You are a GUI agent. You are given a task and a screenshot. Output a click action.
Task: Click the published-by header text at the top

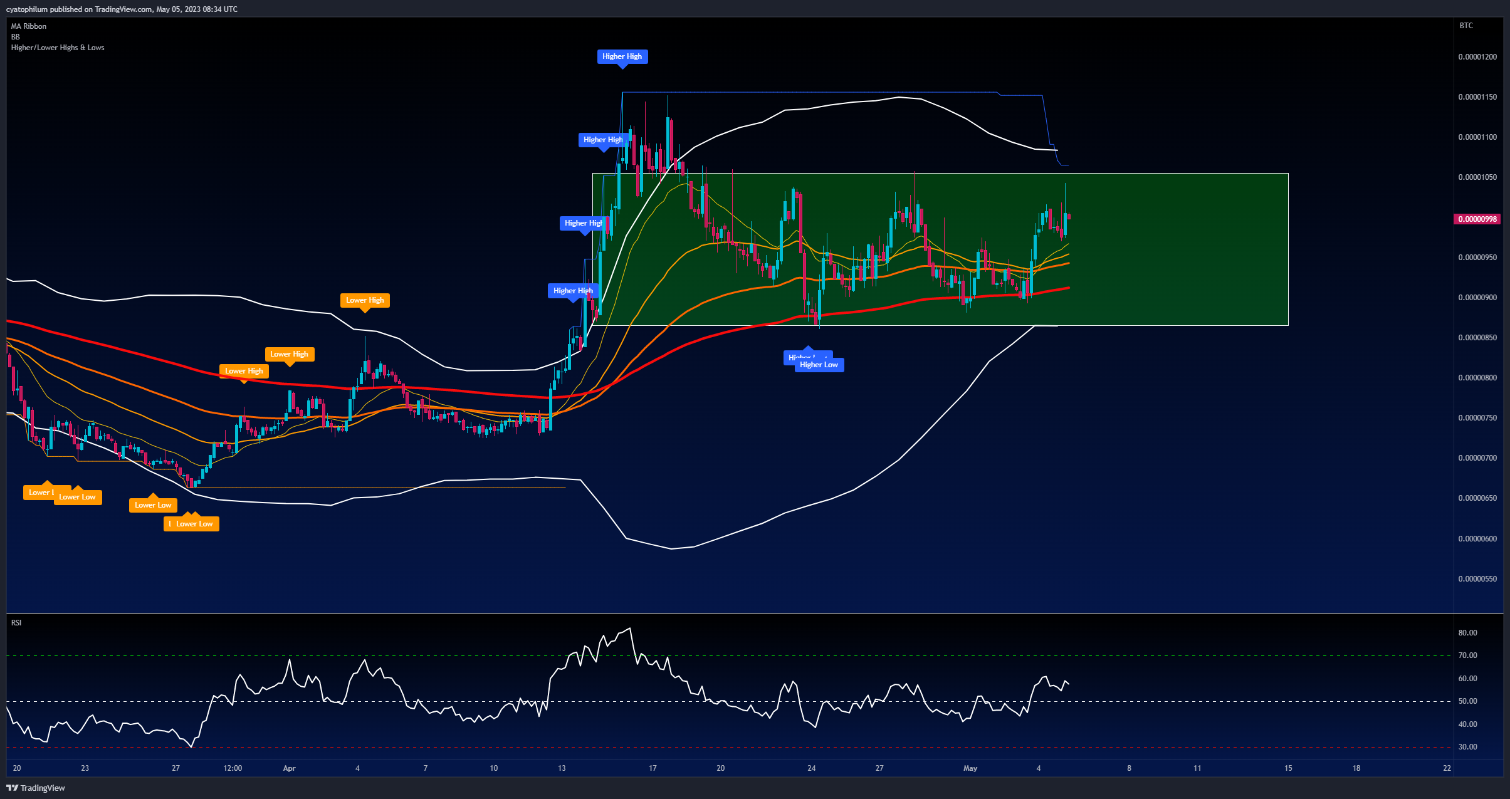122,9
